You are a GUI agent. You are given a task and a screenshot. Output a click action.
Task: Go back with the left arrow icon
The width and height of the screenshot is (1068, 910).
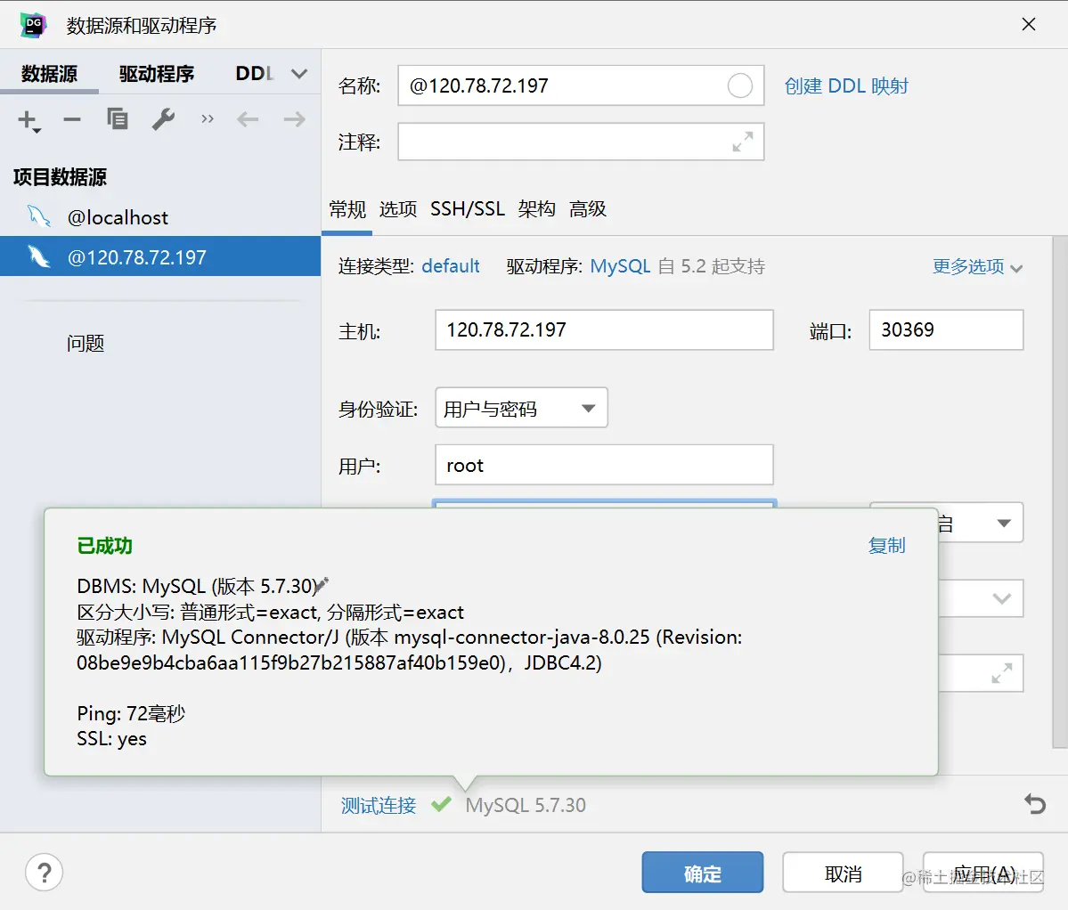(248, 120)
